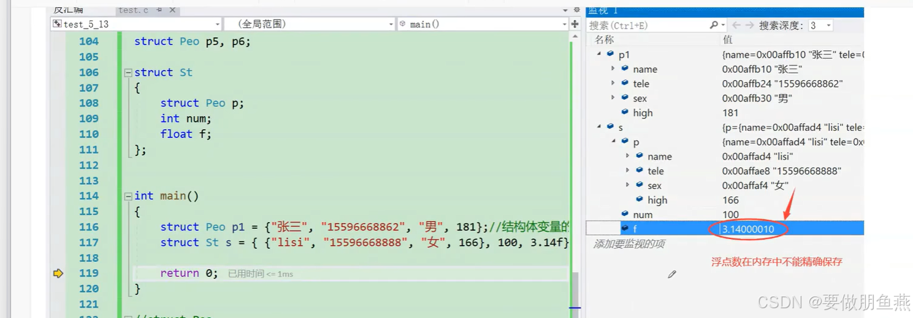Expand the tele field under p1
The height and width of the screenshot is (318, 913).
tap(613, 83)
